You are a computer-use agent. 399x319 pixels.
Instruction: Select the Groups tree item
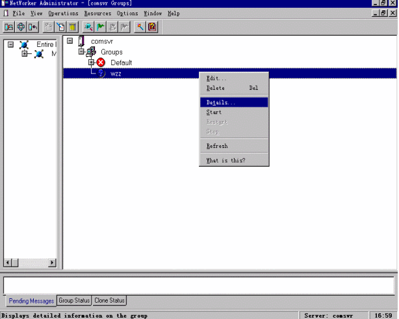click(x=110, y=52)
